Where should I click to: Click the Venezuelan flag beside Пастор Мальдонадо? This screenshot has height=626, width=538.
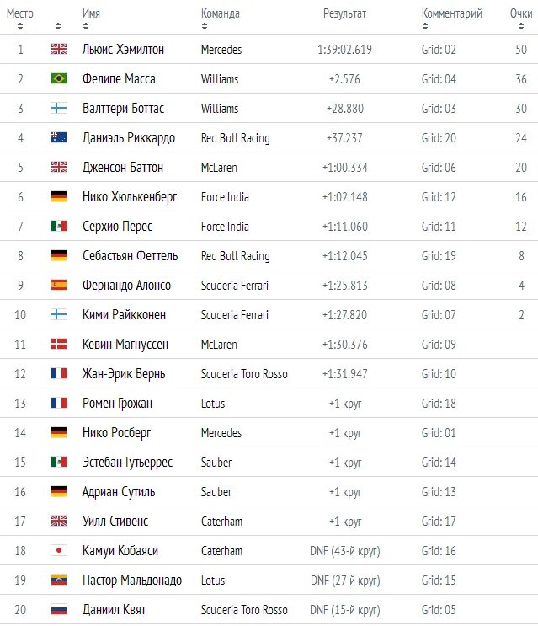59,580
